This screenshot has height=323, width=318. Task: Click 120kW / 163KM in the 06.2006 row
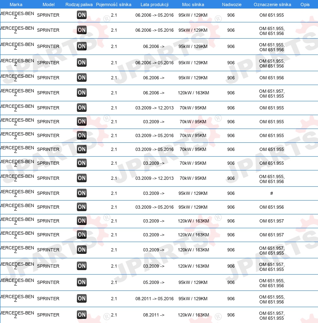click(194, 93)
